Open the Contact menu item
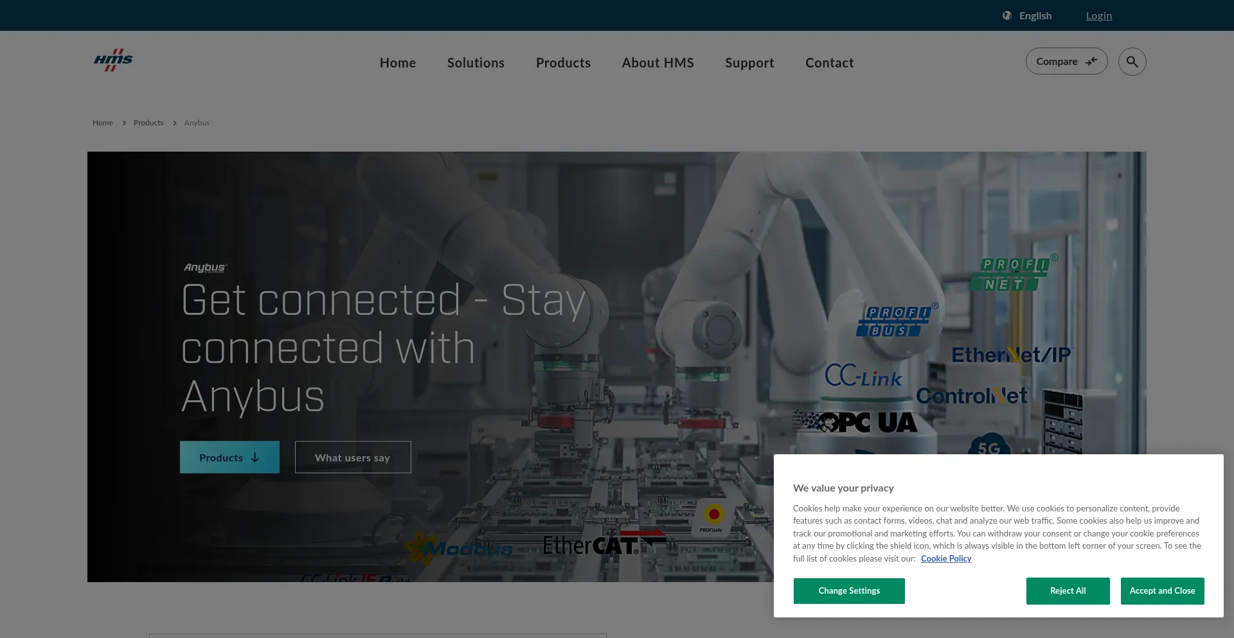Viewport: 1234px width, 638px height. (x=829, y=63)
